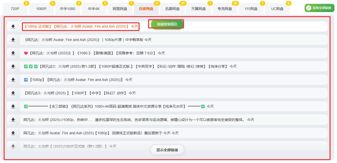Click download icon for 【科幻？动作】 row
The width and height of the screenshot is (337, 163).
pyautogui.click(x=13, y=93)
